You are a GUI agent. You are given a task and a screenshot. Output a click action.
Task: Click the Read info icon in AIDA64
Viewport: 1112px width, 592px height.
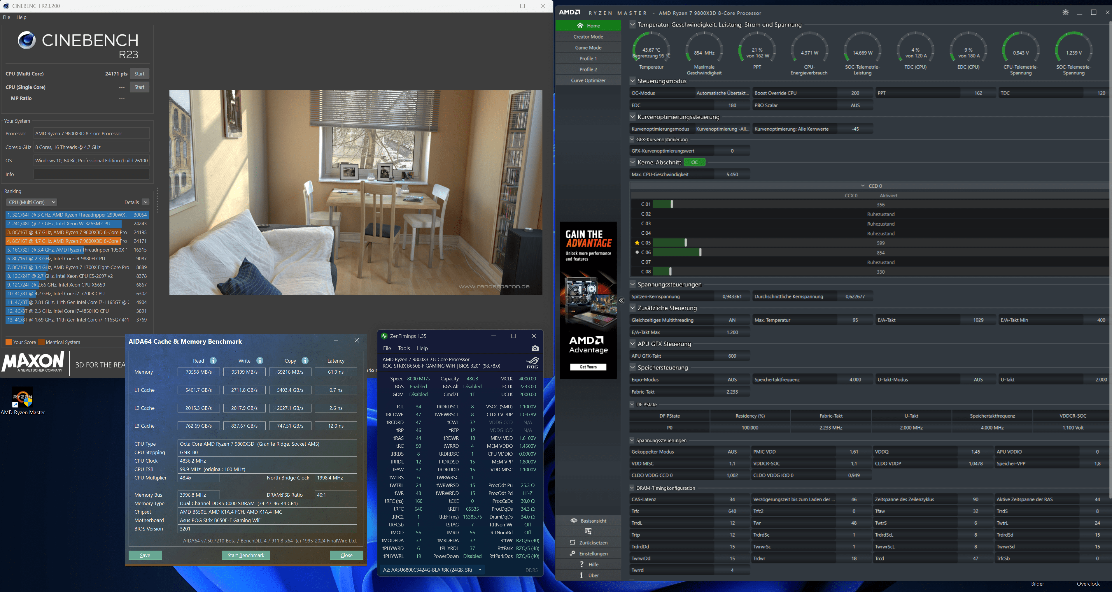[213, 361]
